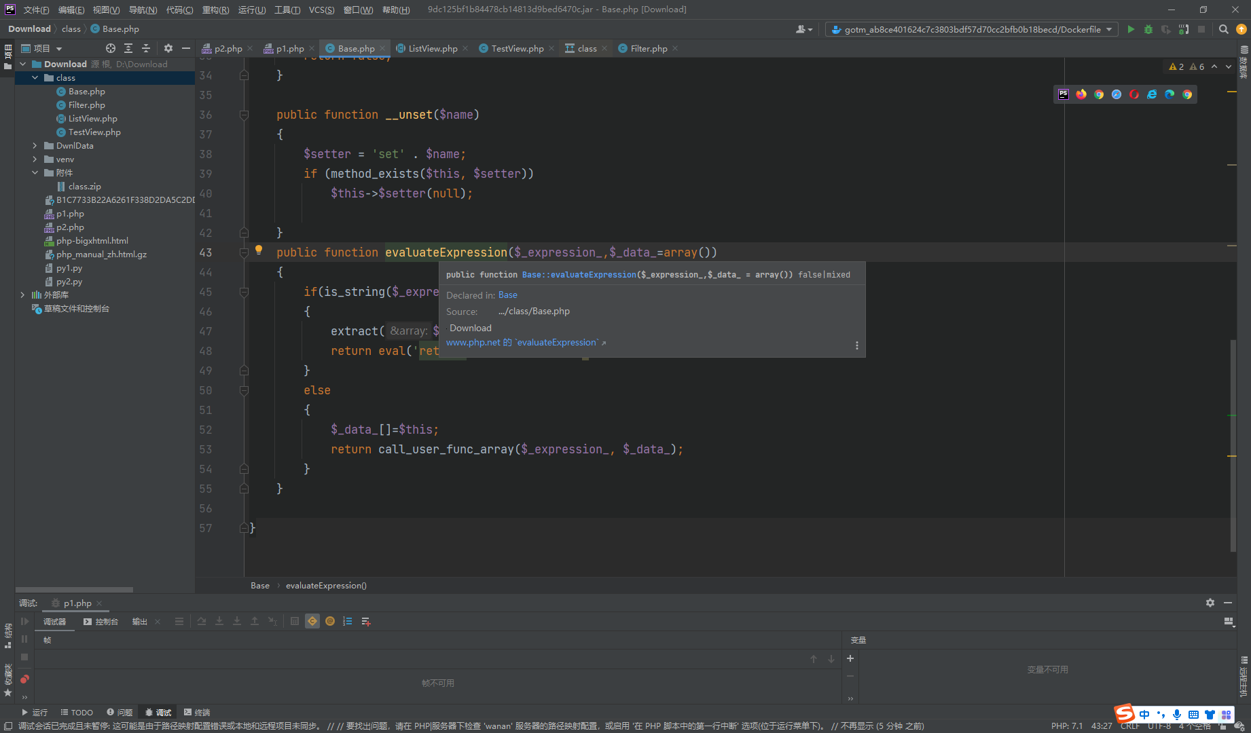The image size is (1251, 733).
Task: Open the 重构(R) refactor menu
Action: (215, 10)
